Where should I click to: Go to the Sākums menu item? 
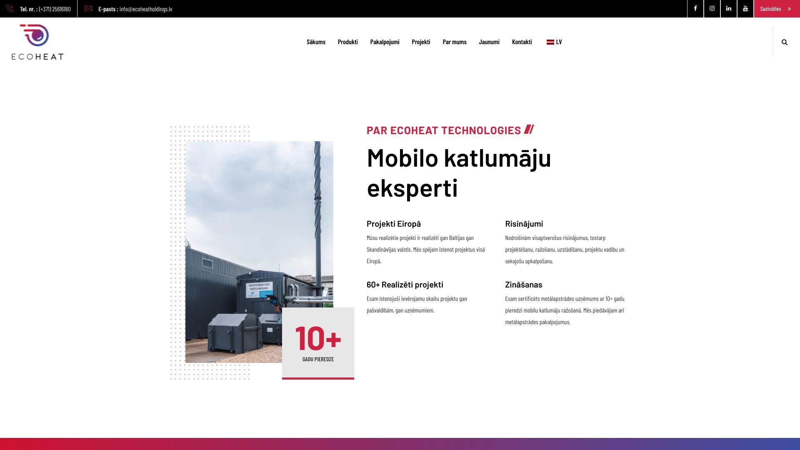316,42
